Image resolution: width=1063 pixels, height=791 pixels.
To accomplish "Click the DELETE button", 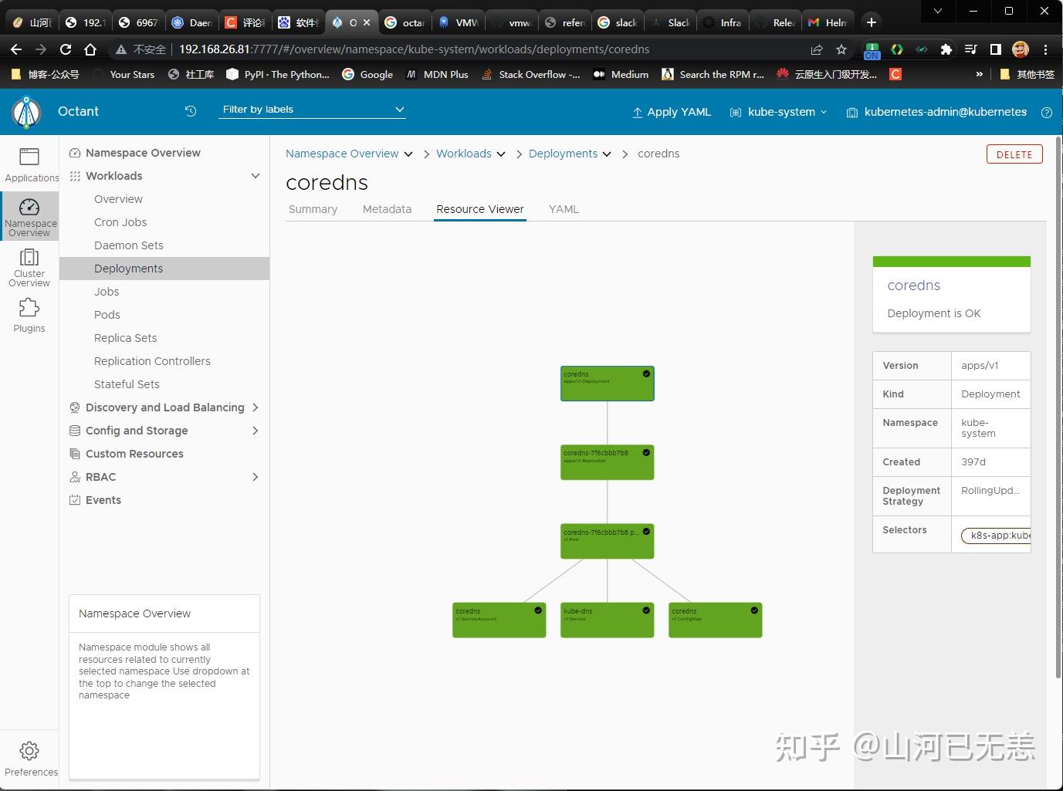I will [1014, 154].
